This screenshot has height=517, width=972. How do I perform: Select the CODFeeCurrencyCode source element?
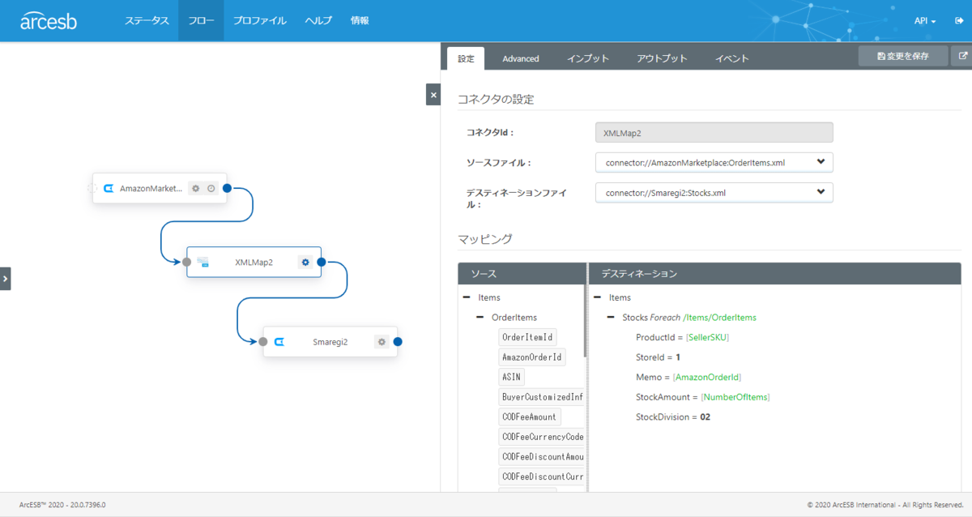tap(541, 437)
